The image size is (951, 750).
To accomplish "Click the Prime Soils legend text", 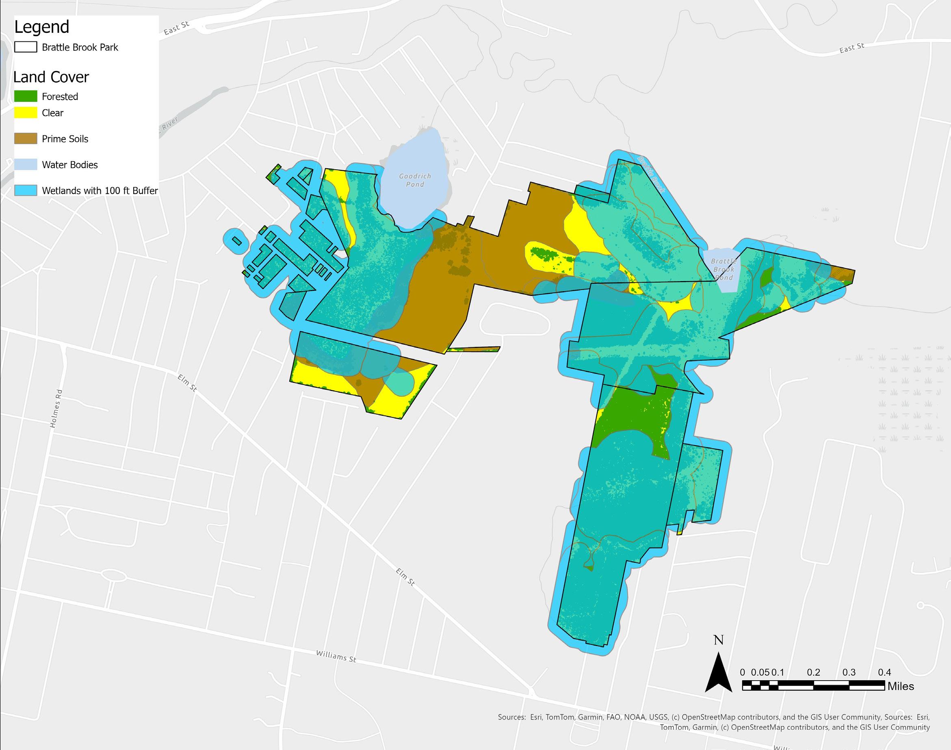I will click(65, 139).
